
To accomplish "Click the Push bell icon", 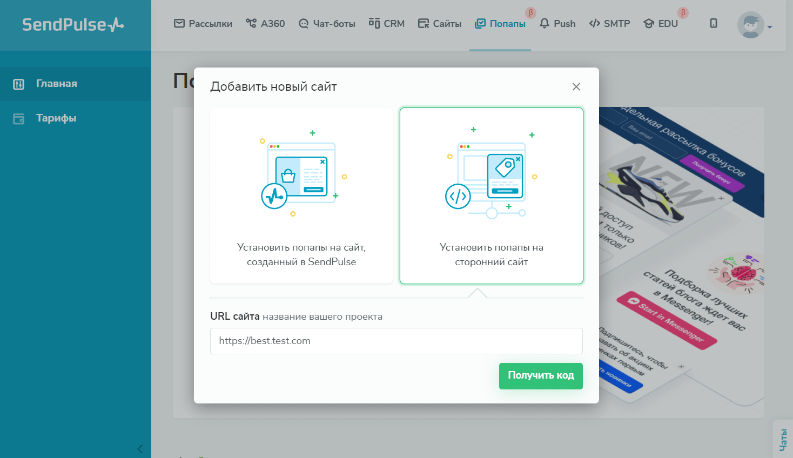I will [x=545, y=24].
